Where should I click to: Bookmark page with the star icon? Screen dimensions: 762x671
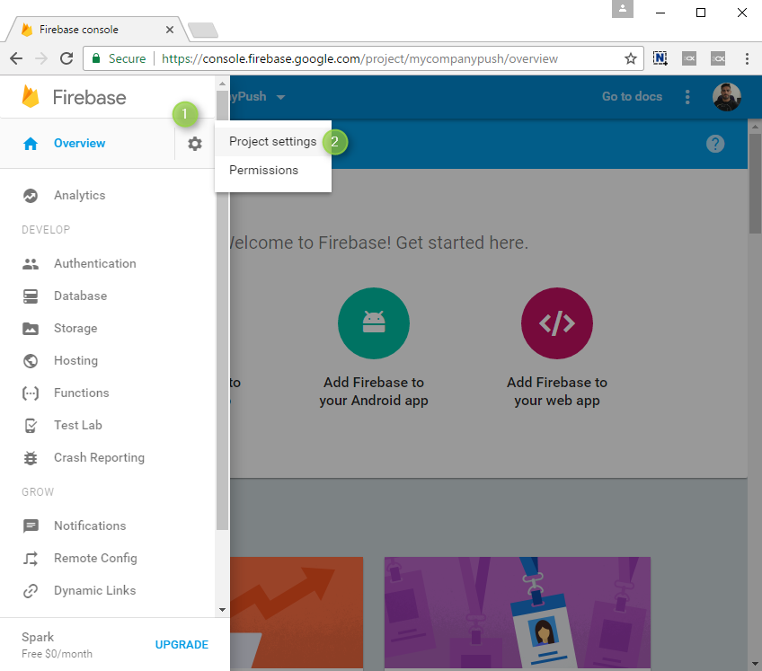[x=631, y=58]
